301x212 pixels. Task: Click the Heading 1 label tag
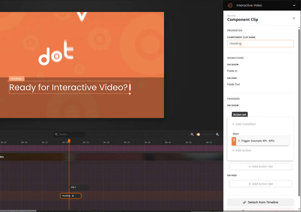[16, 79]
